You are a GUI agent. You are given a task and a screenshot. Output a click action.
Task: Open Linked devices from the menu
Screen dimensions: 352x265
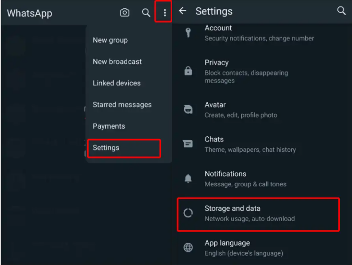(116, 83)
